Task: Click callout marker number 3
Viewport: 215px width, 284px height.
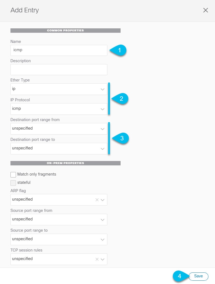Action: pyautogui.click(x=121, y=138)
